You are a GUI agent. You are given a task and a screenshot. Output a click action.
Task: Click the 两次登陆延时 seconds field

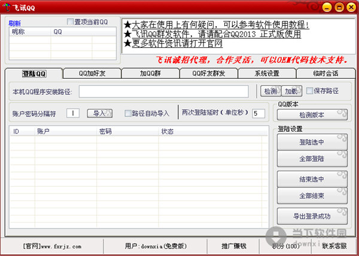[258, 113]
